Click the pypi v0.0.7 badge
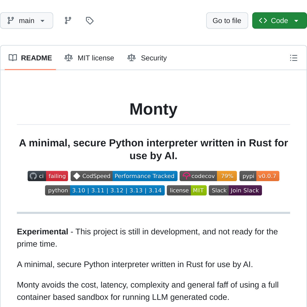 259,176
